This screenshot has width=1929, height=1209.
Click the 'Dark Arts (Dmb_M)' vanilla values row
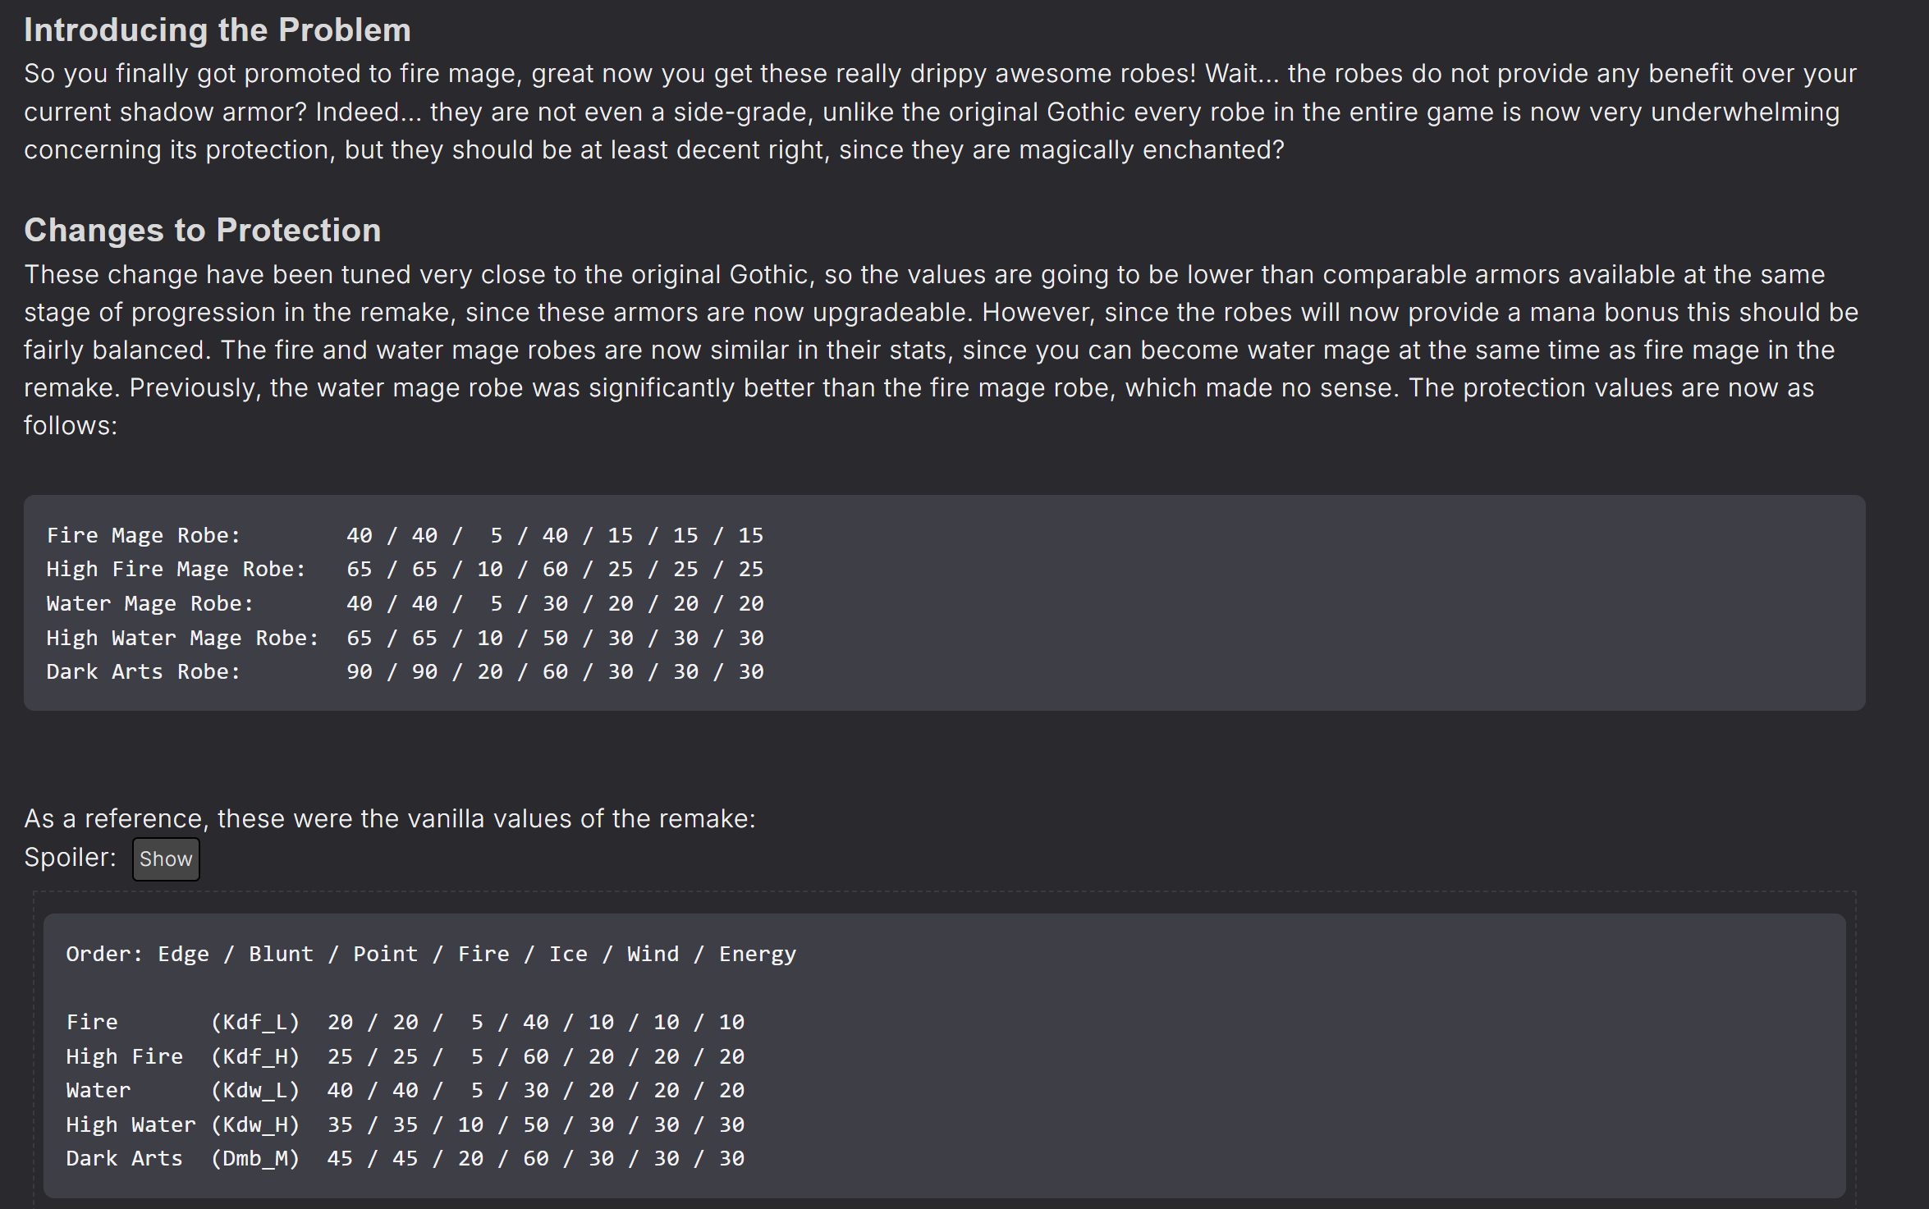406,1158
